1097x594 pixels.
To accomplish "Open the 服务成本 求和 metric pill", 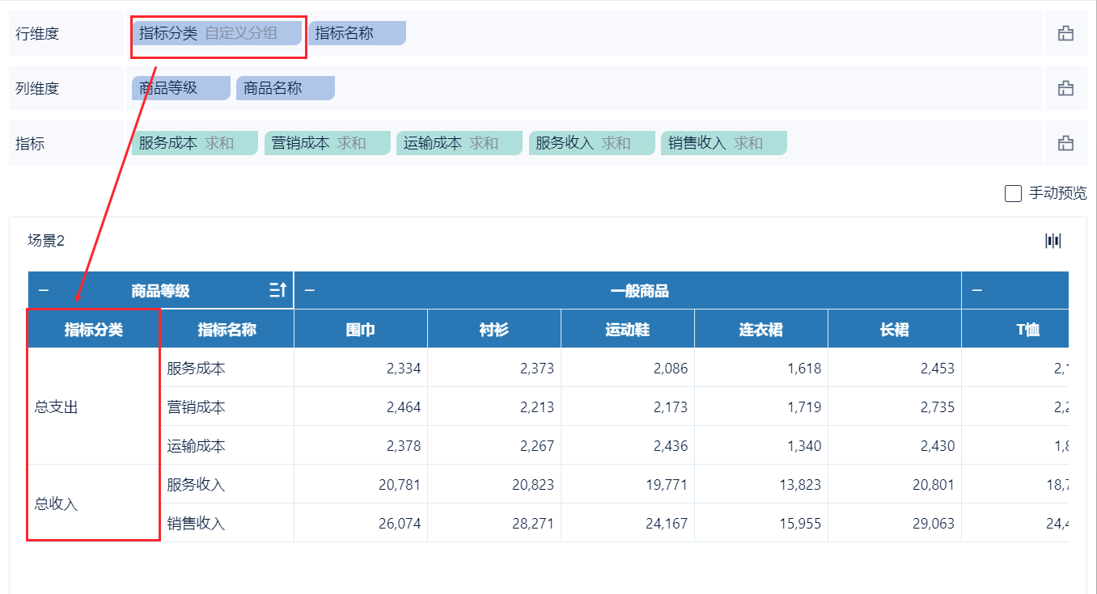I will coord(194,143).
